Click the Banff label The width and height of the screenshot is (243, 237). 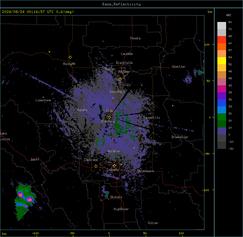[x=35, y=160]
